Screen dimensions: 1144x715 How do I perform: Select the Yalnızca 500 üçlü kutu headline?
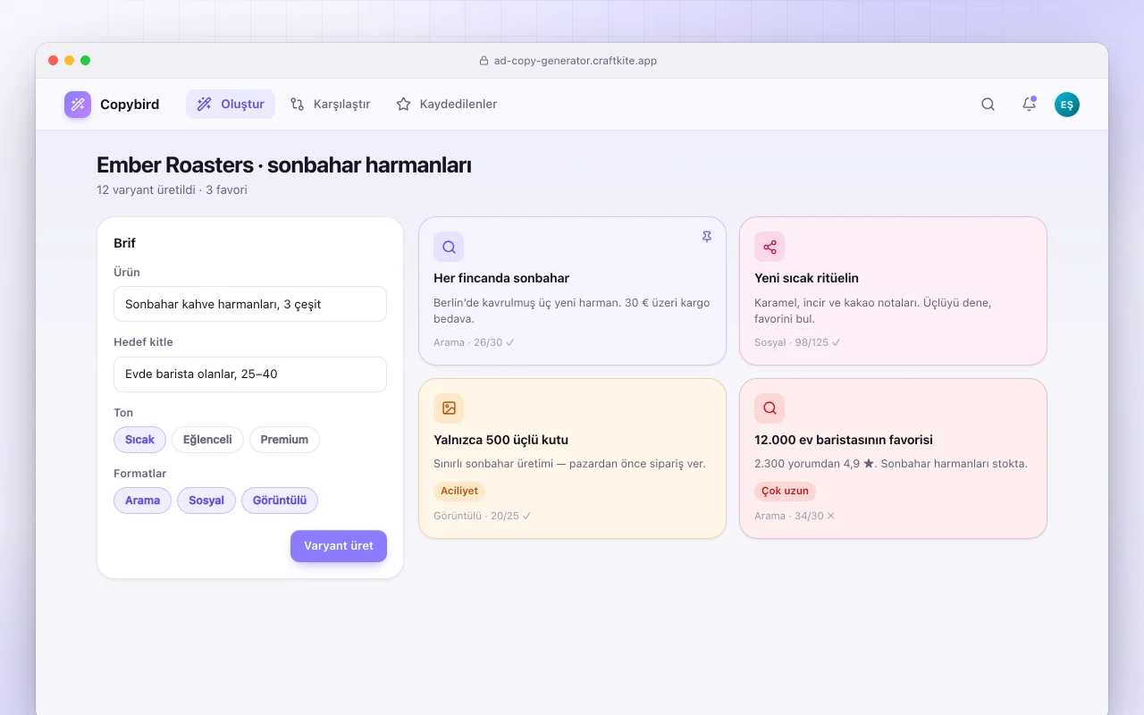tap(500, 440)
